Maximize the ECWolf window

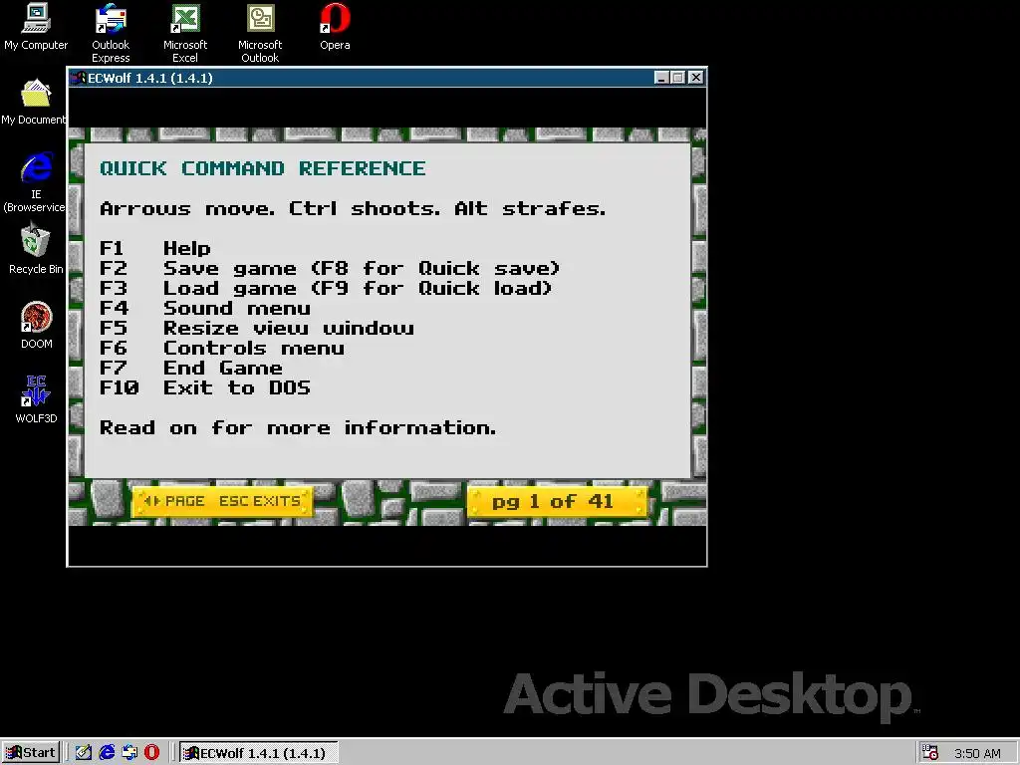pos(677,78)
